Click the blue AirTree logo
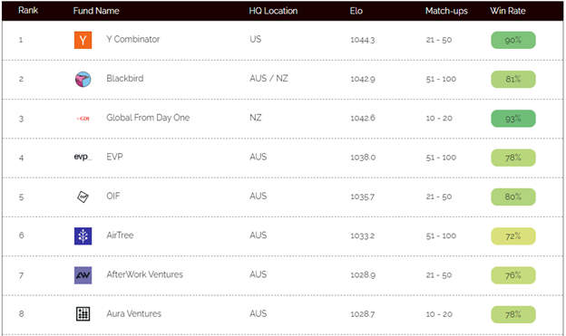Viewport: 566px width, 336px height. pyautogui.click(x=83, y=236)
